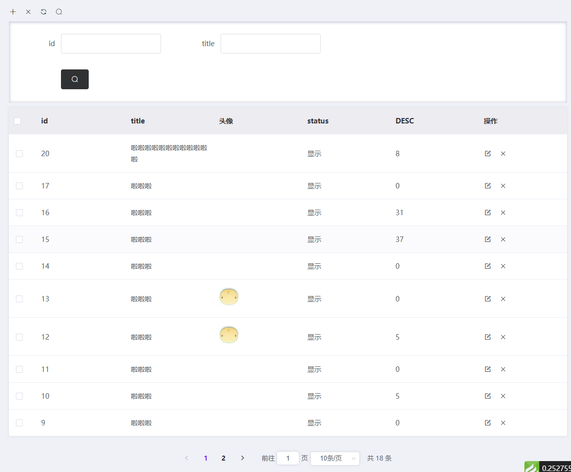Check the checkbox for row id 14

tap(19, 266)
